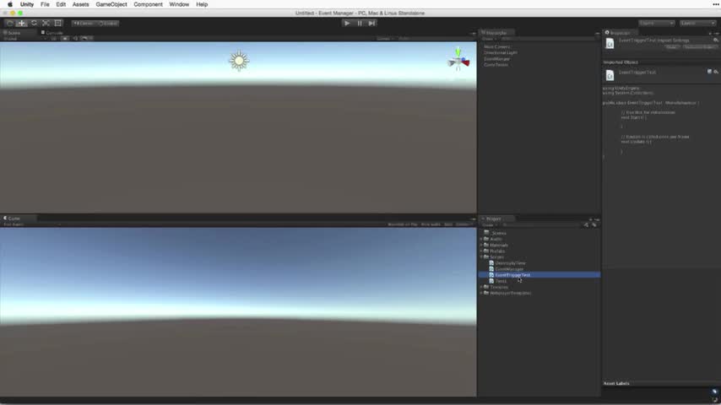721x405 pixels.
Task: Click the Hierarchy search field
Action: click(547, 39)
